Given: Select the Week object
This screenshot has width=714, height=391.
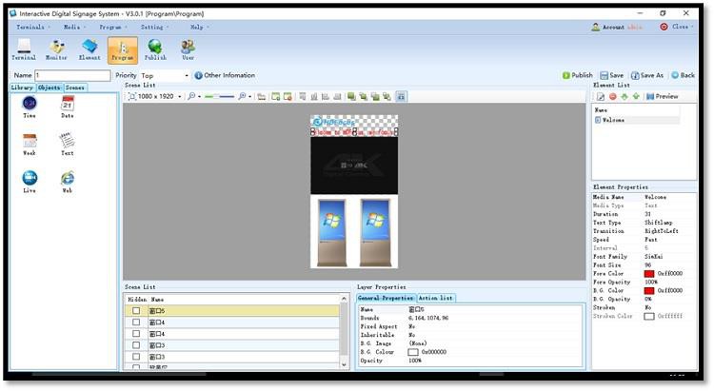Looking at the screenshot, I should point(30,145).
